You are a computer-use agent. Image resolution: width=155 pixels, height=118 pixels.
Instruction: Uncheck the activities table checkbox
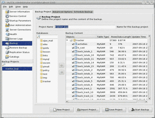pos(73,44)
